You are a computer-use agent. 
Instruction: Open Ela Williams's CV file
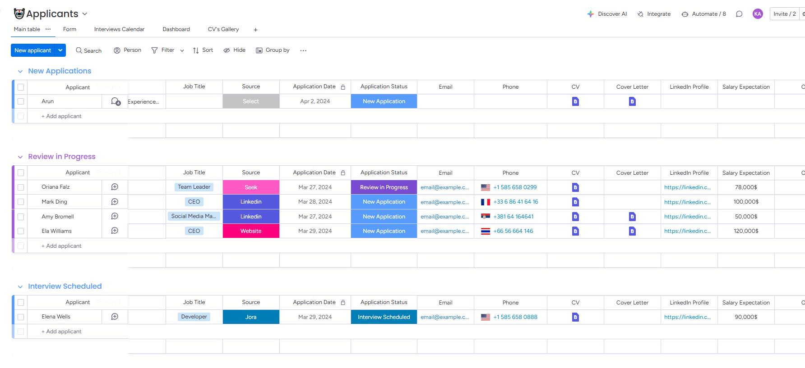[x=575, y=231]
